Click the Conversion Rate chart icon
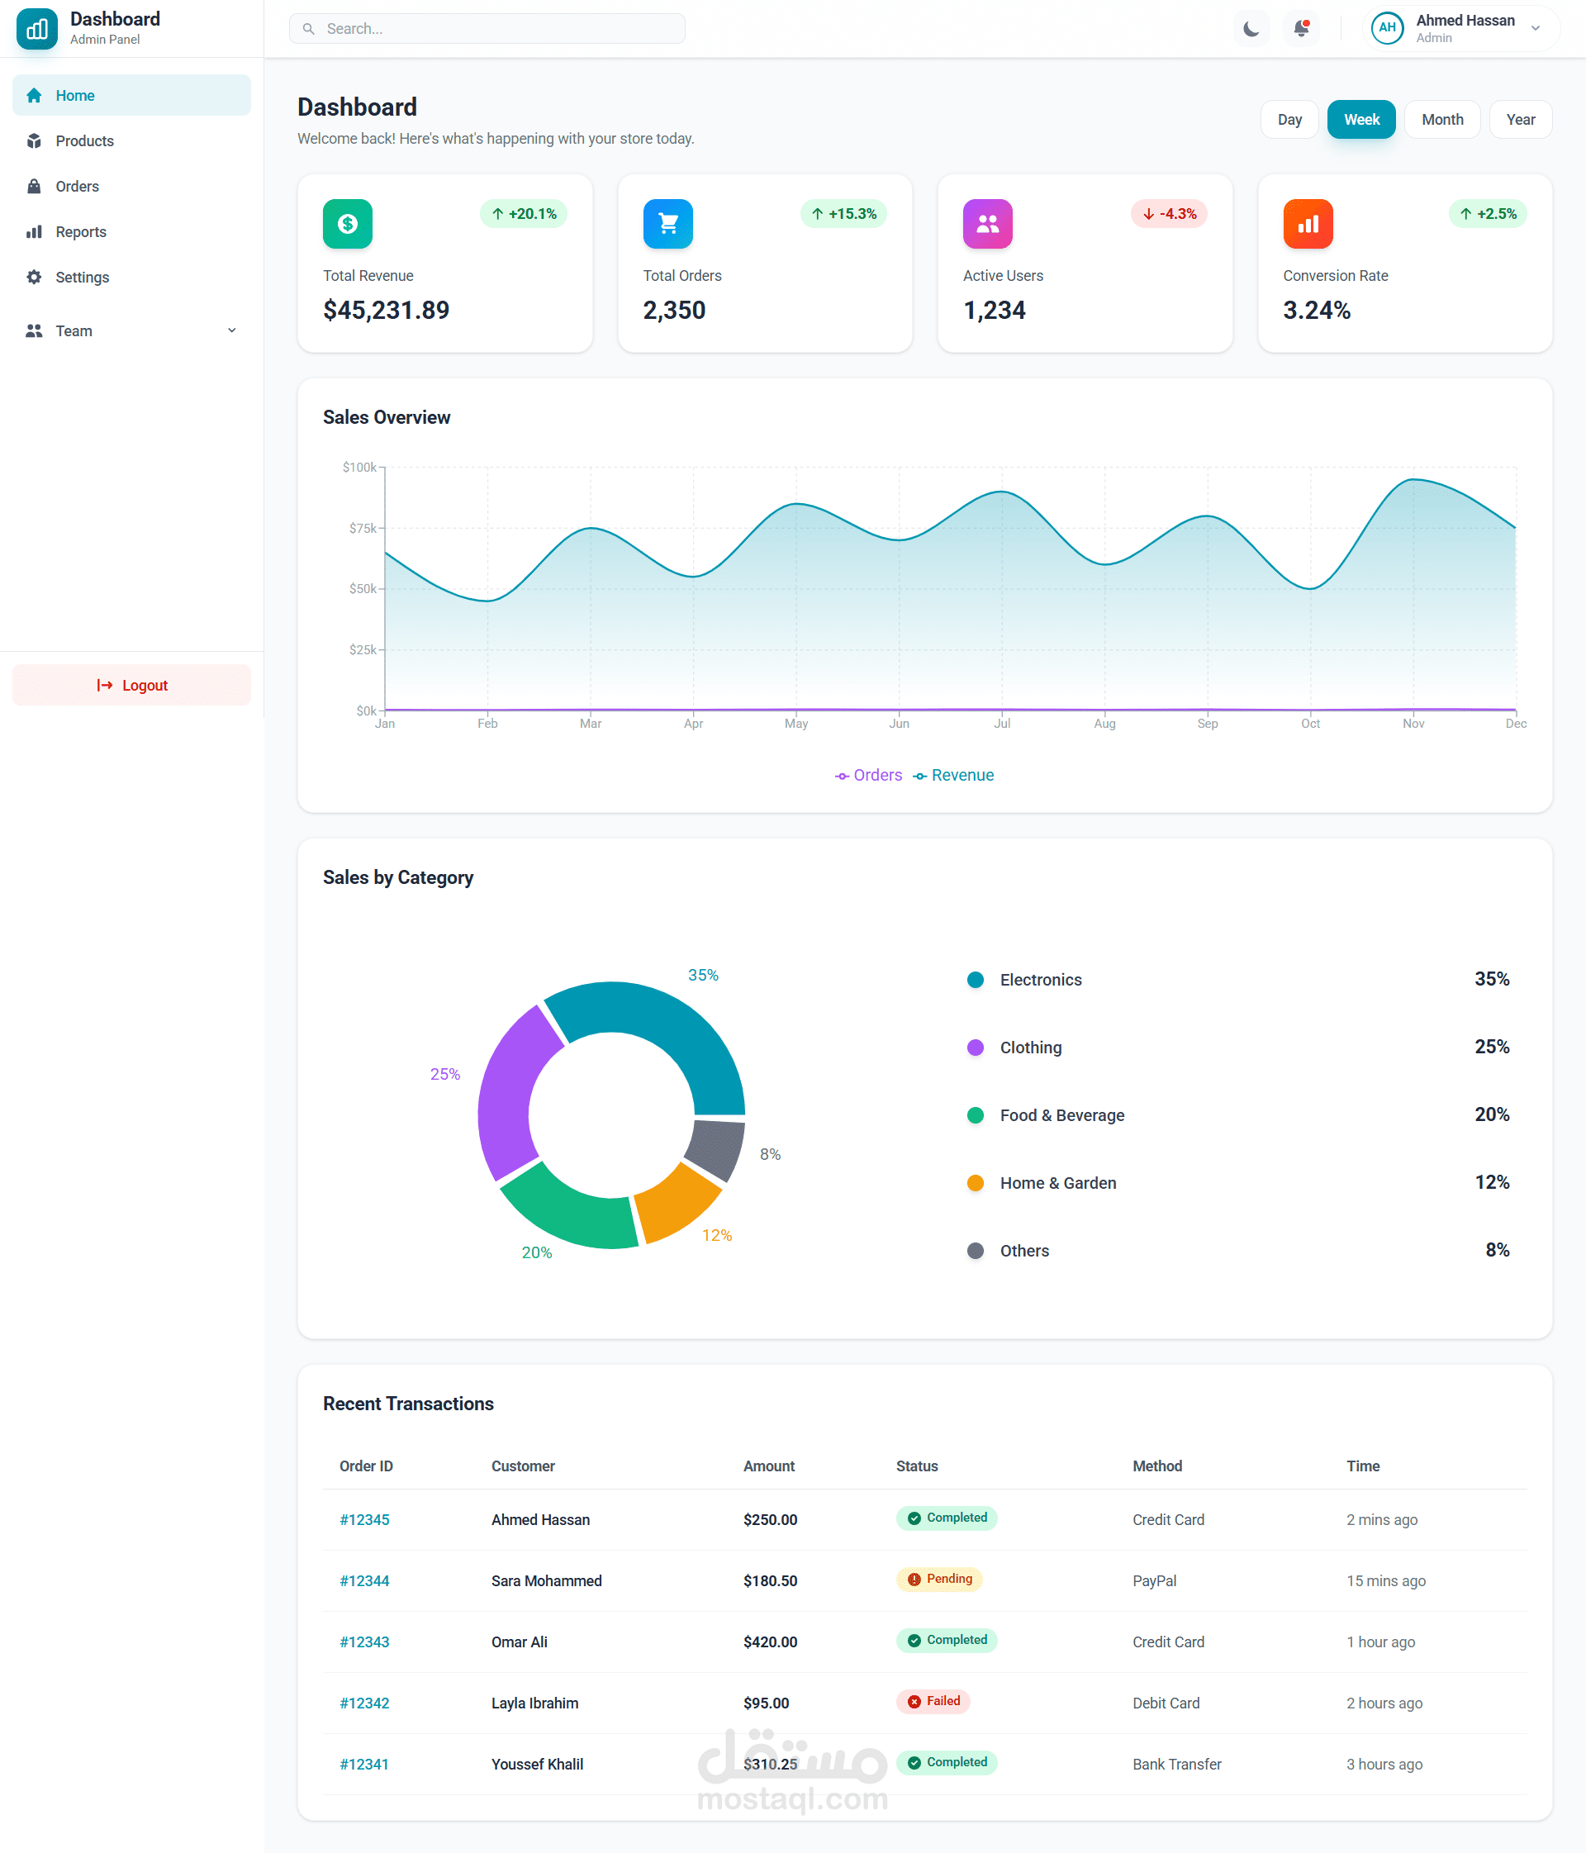Image resolution: width=1586 pixels, height=1853 pixels. [1307, 224]
